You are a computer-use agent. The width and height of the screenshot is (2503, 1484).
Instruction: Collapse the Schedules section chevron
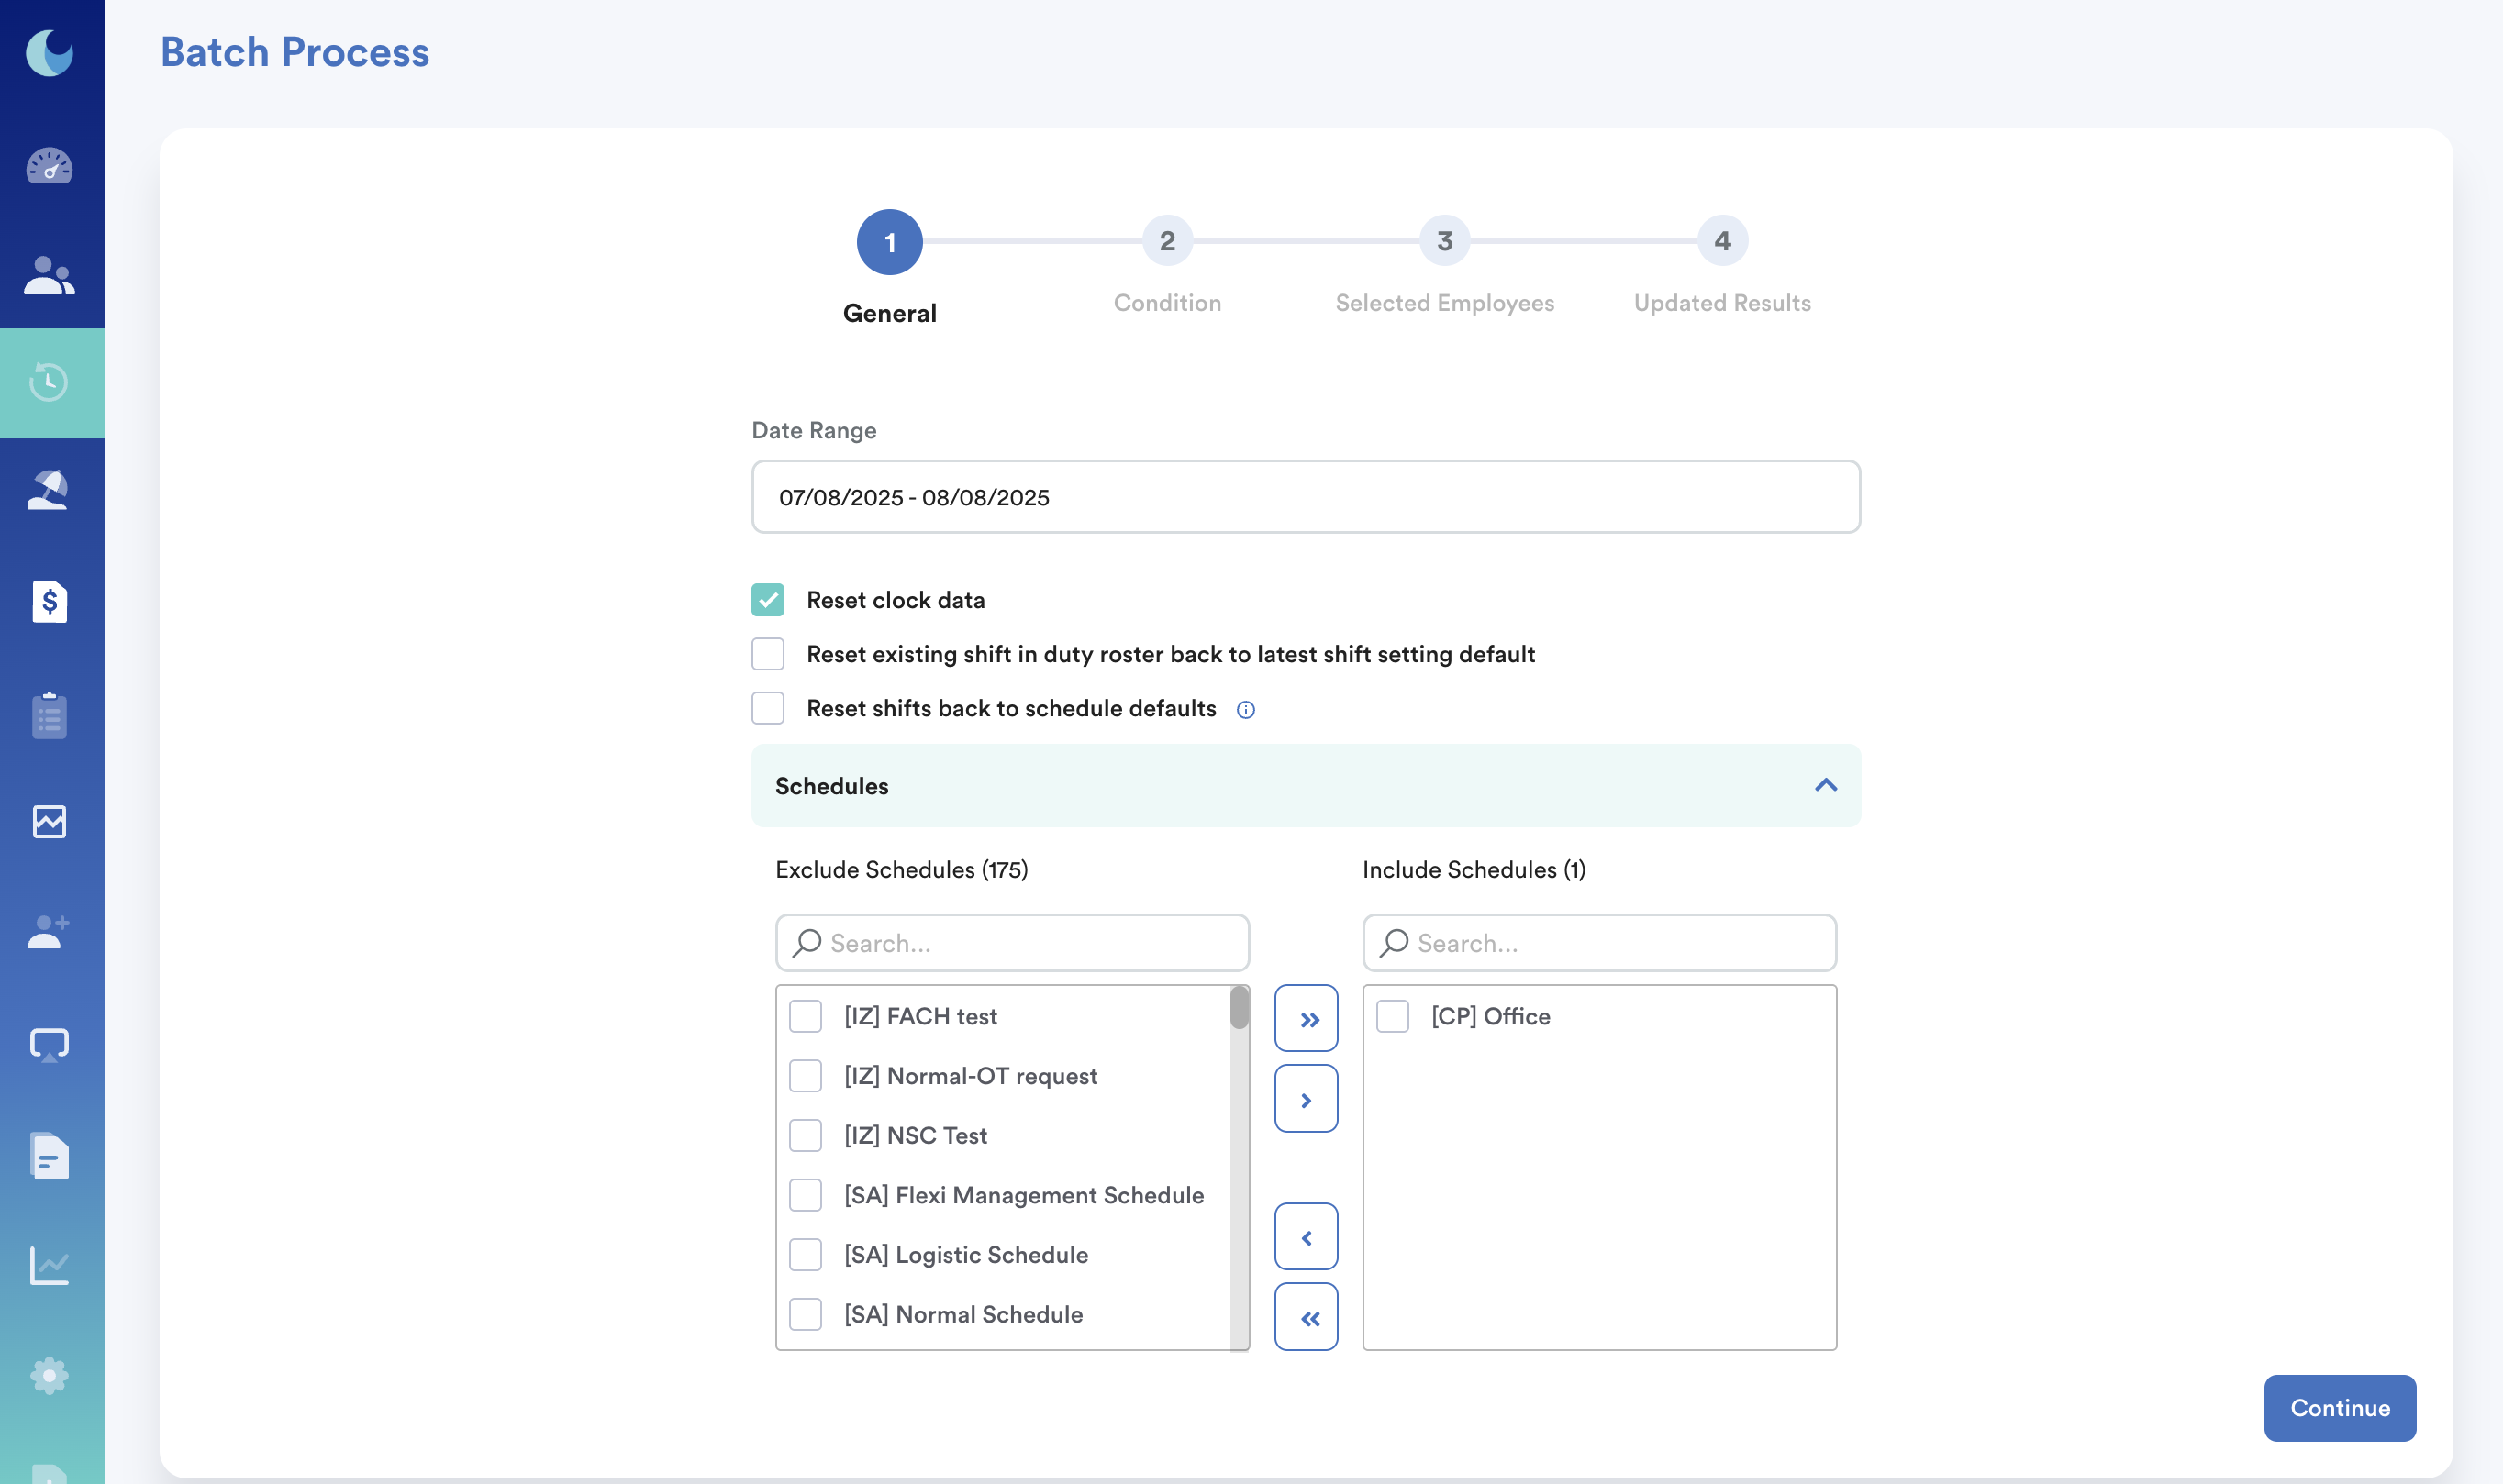click(x=1826, y=785)
